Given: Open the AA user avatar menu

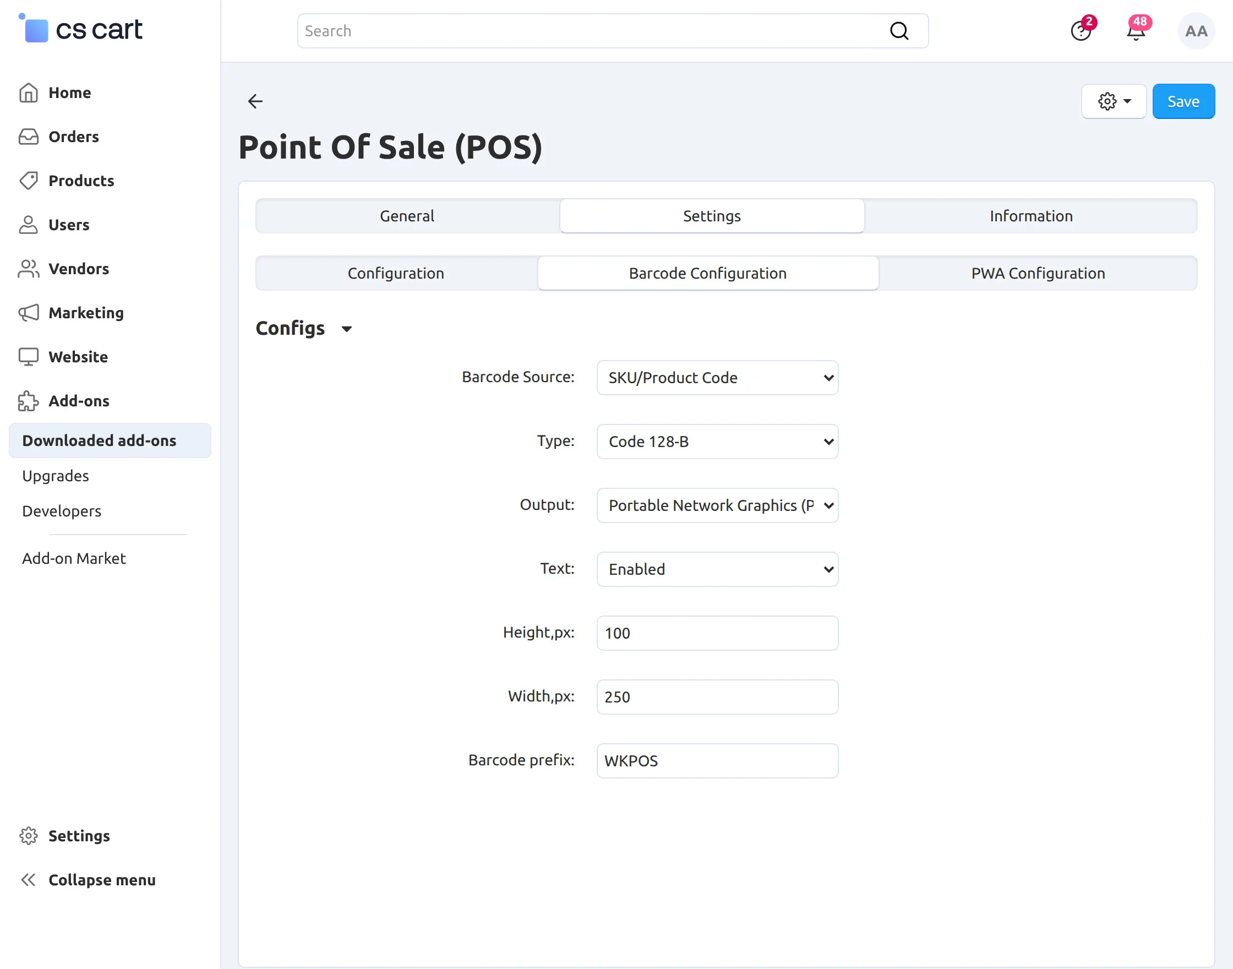Looking at the screenshot, I should click(1196, 31).
